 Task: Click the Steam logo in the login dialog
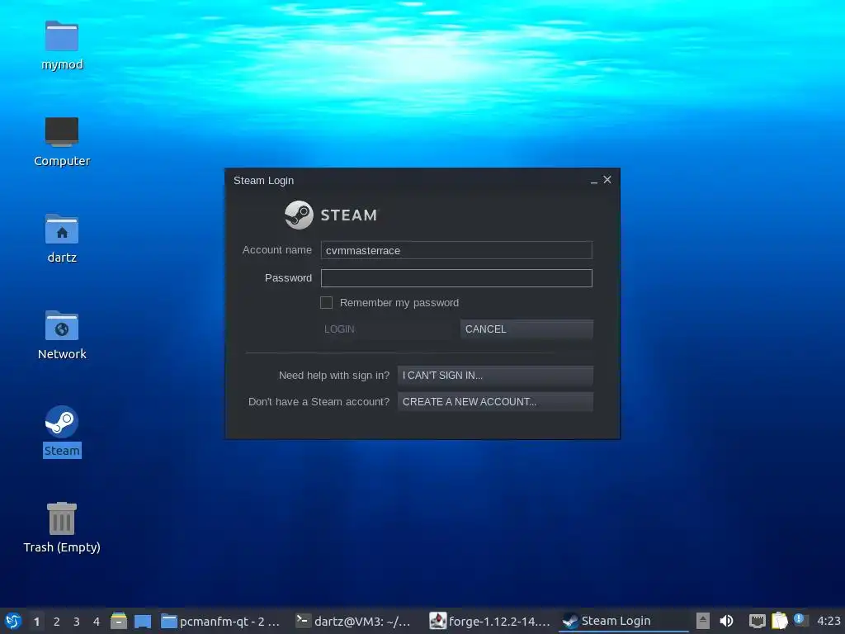pos(299,215)
